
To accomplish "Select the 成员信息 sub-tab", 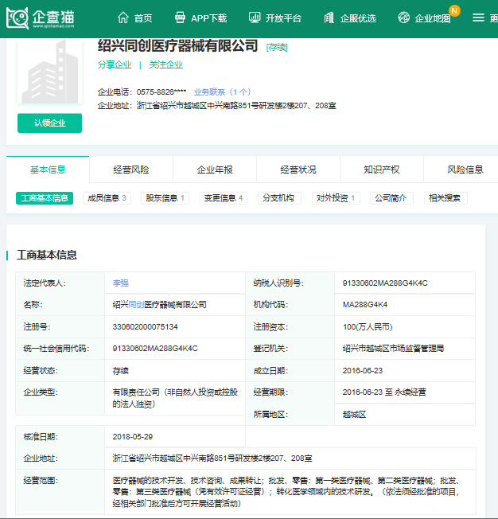I will click(x=107, y=198).
